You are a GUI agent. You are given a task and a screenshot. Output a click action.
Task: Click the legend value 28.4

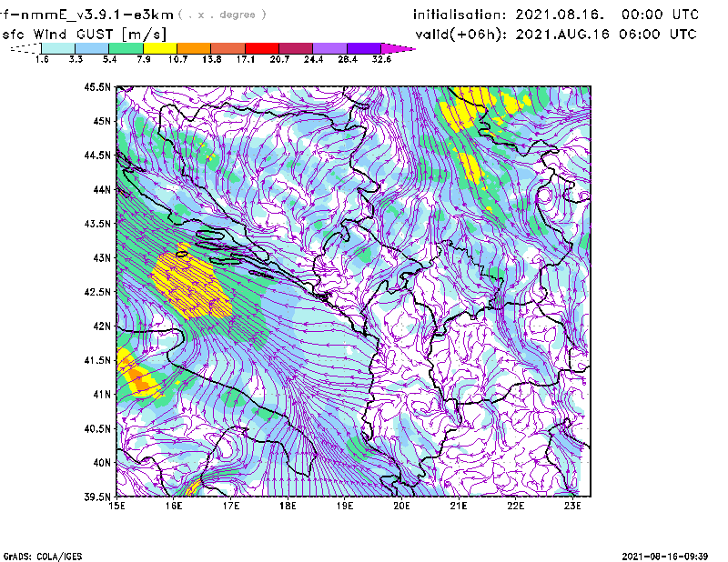(x=348, y=59)
